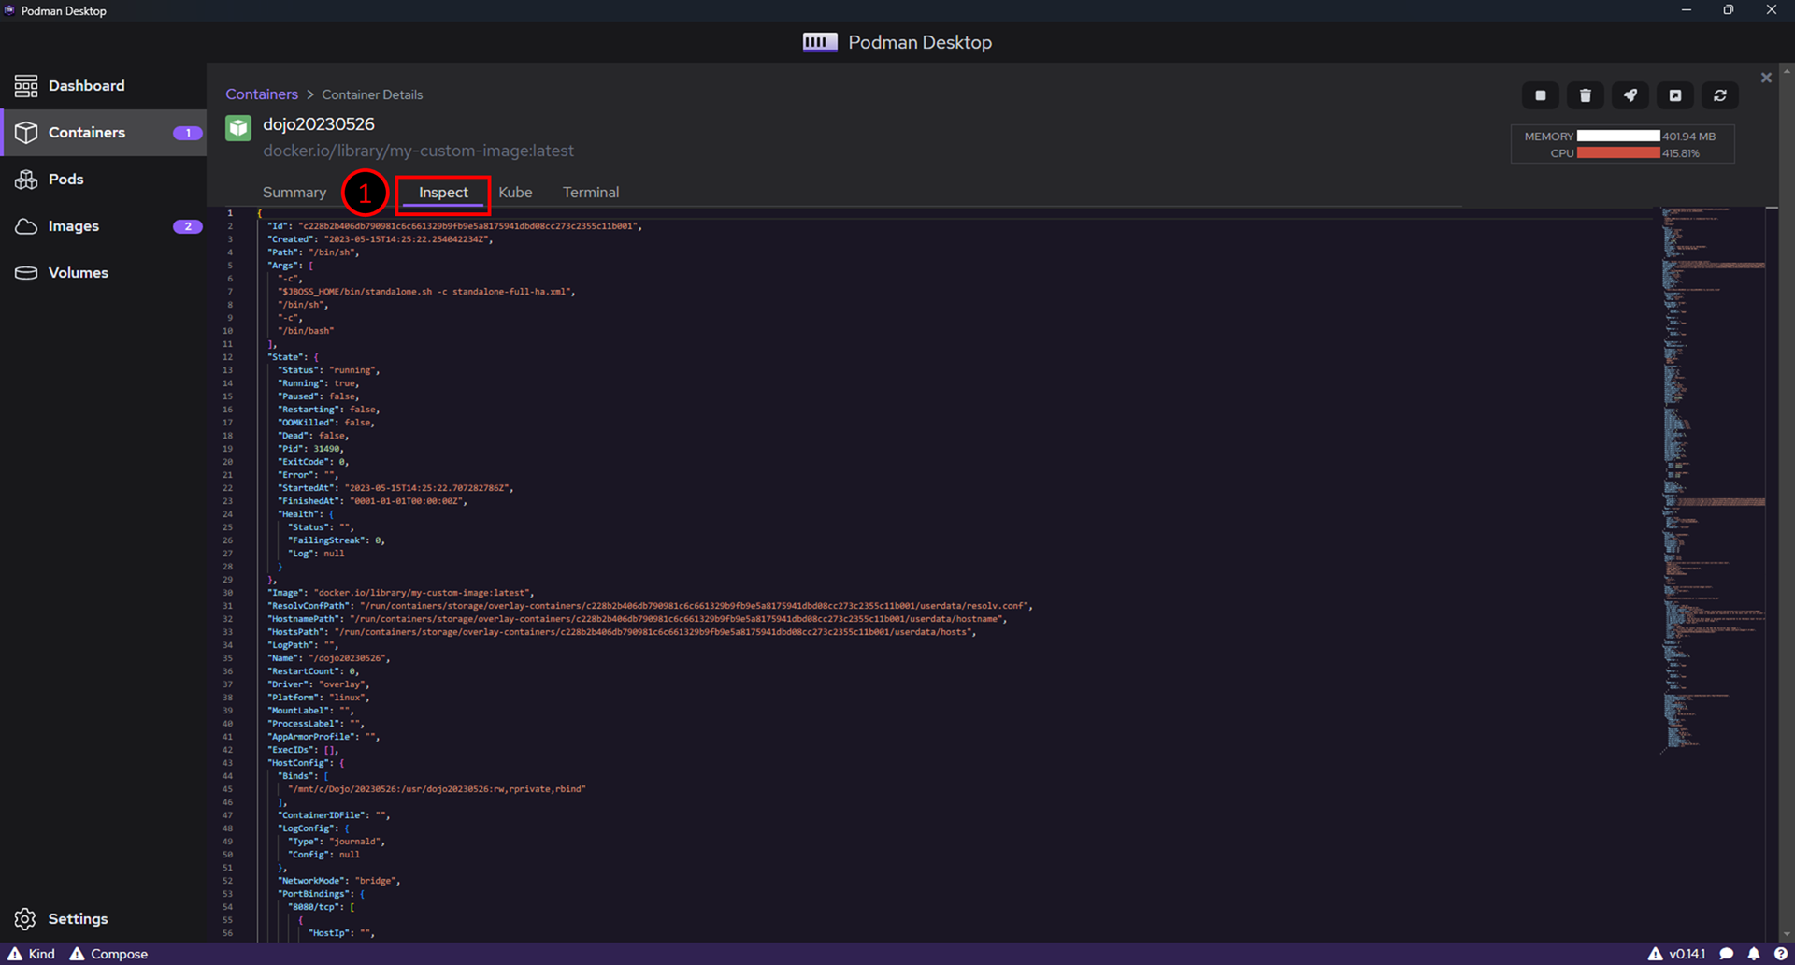Viewport: 1795px width, 965px height.
Task: Click the 415.81% CPU value
Action: click(1681, 153)
